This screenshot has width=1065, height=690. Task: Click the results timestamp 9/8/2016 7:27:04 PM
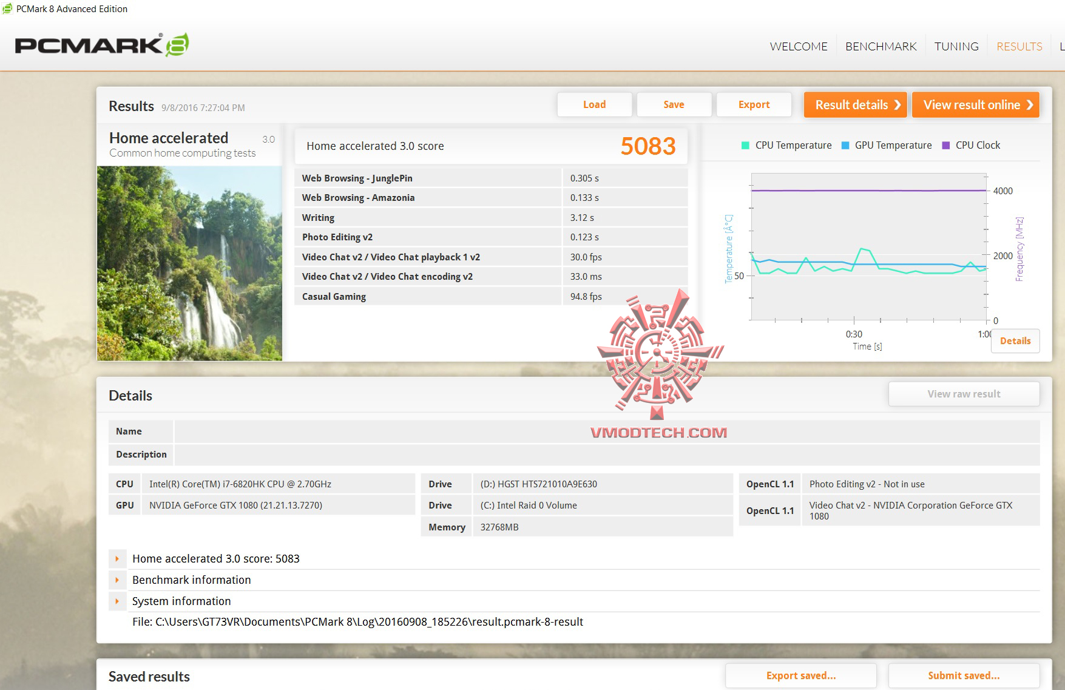pos(203,108)
